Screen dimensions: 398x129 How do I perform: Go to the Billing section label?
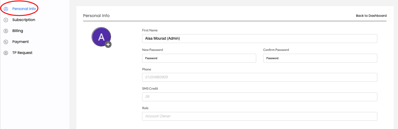coord(17,31)
